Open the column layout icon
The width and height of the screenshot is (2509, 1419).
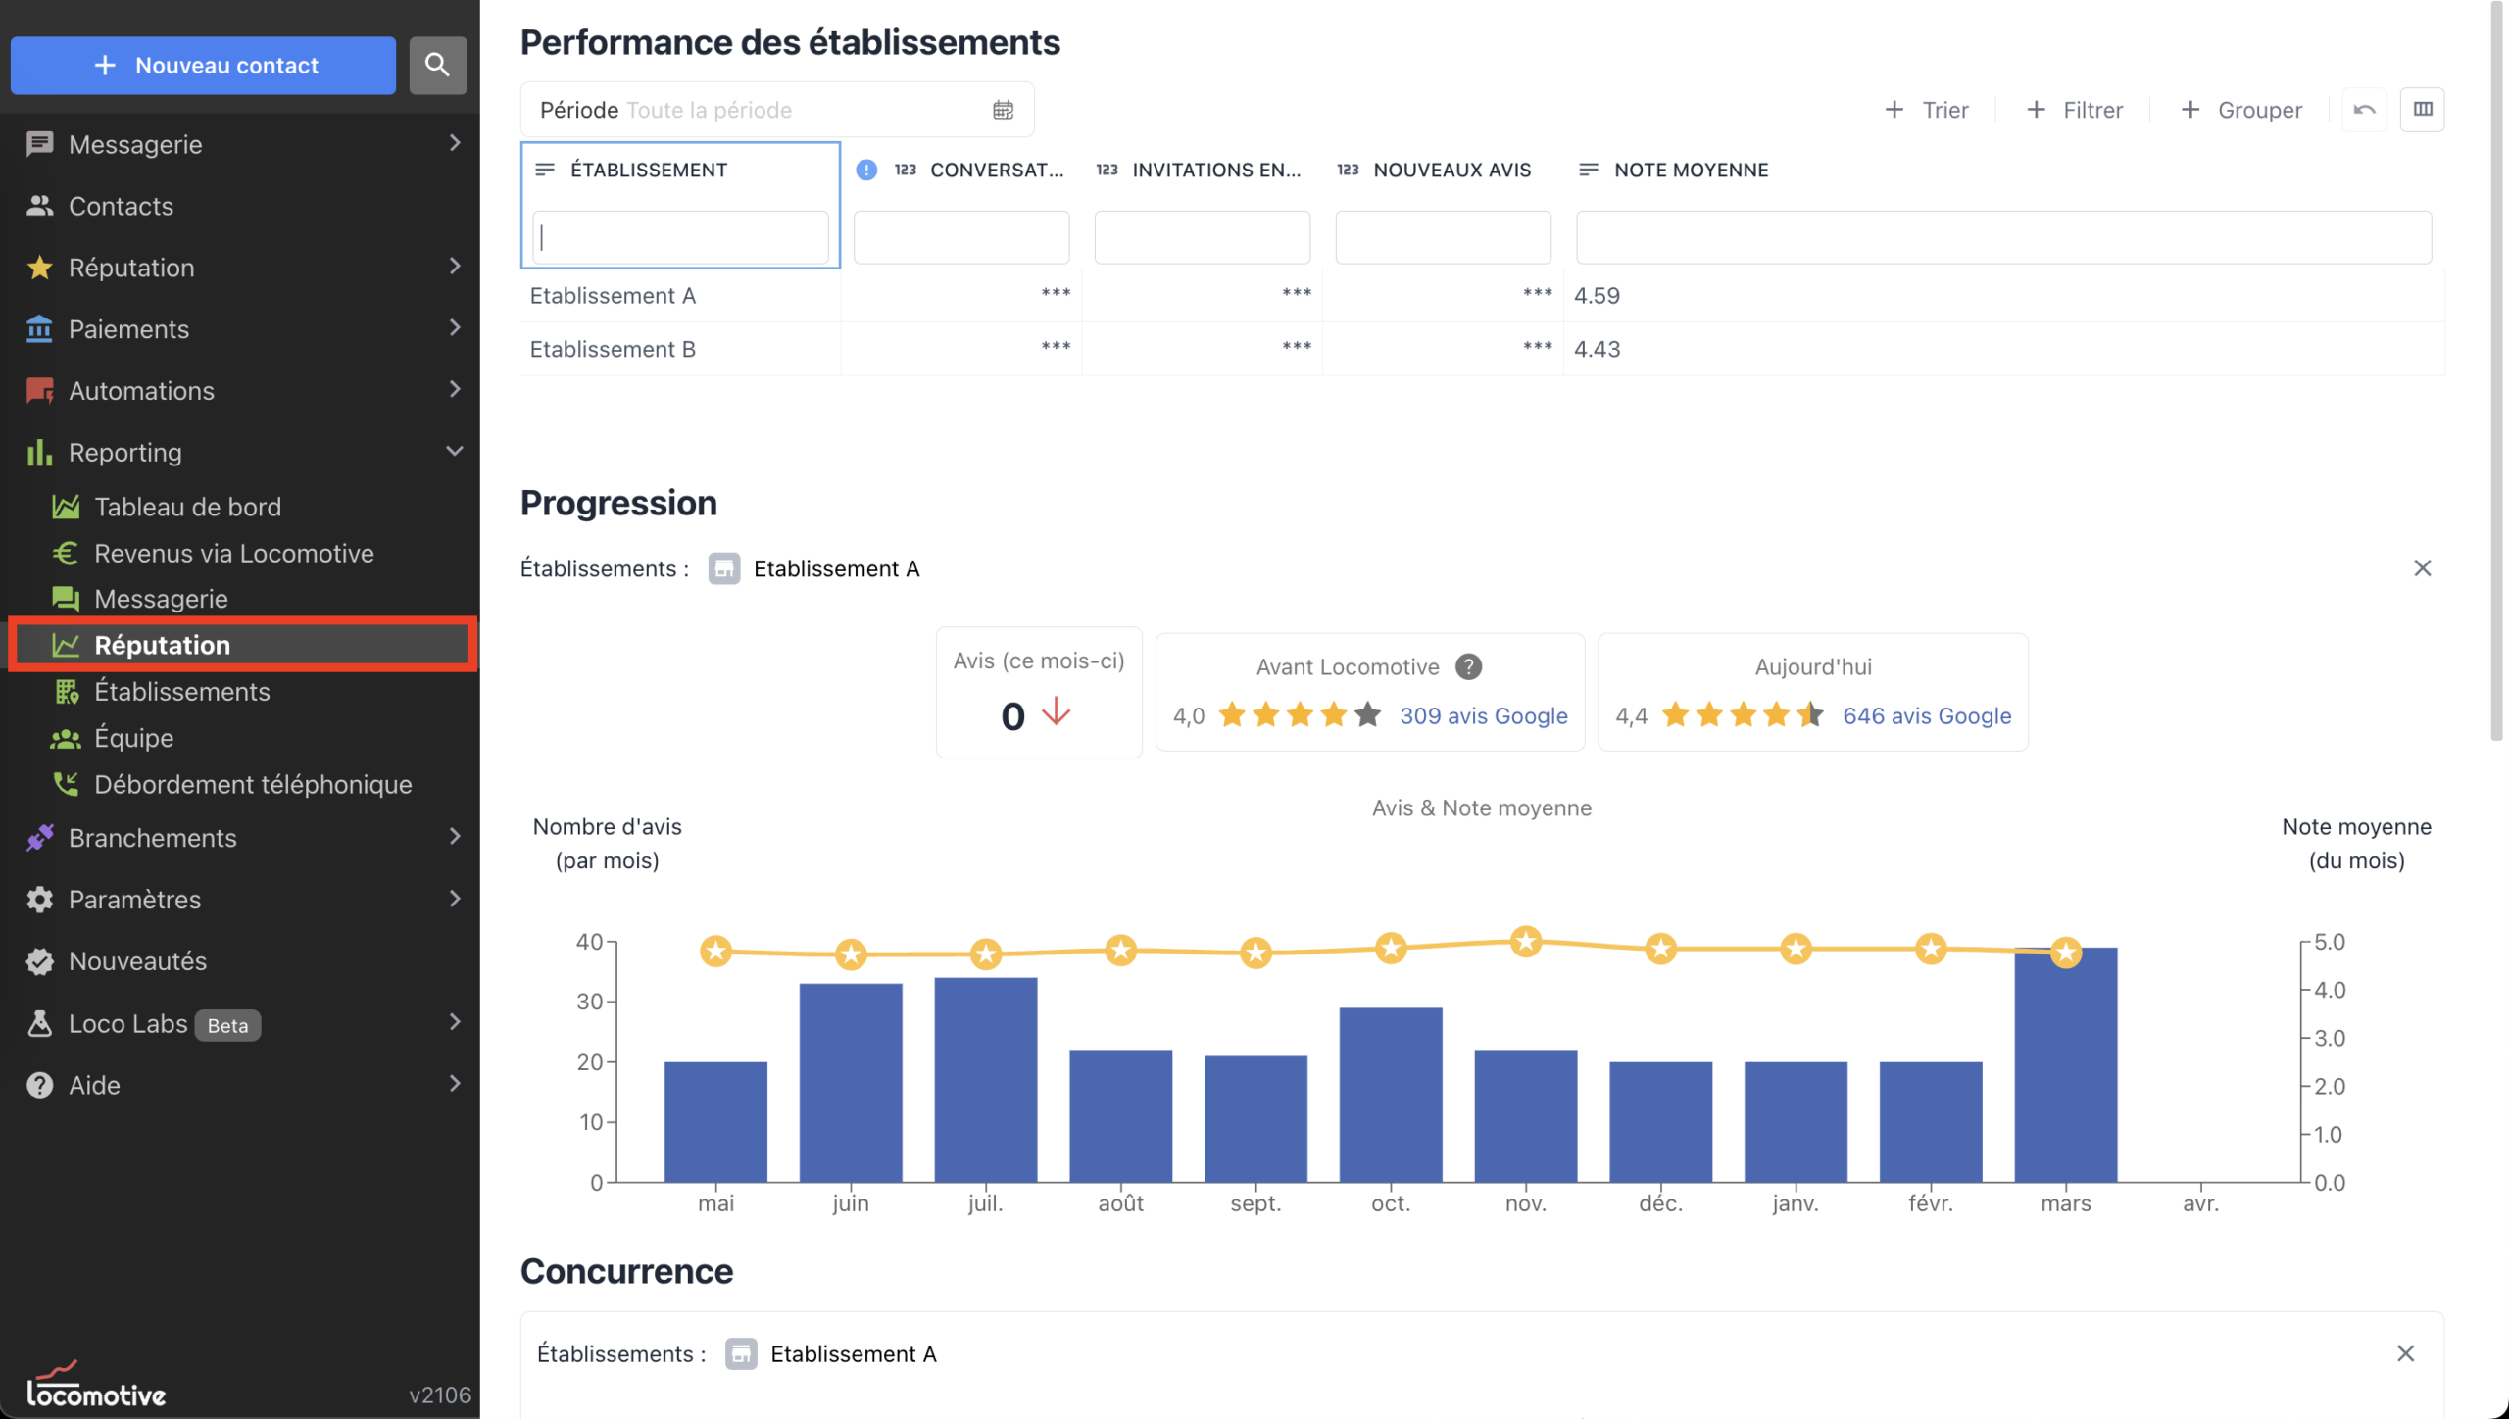pos(2422,110)
